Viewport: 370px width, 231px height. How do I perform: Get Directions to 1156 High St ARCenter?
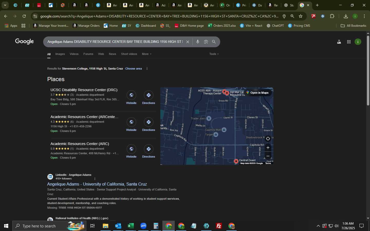(149, 124)
